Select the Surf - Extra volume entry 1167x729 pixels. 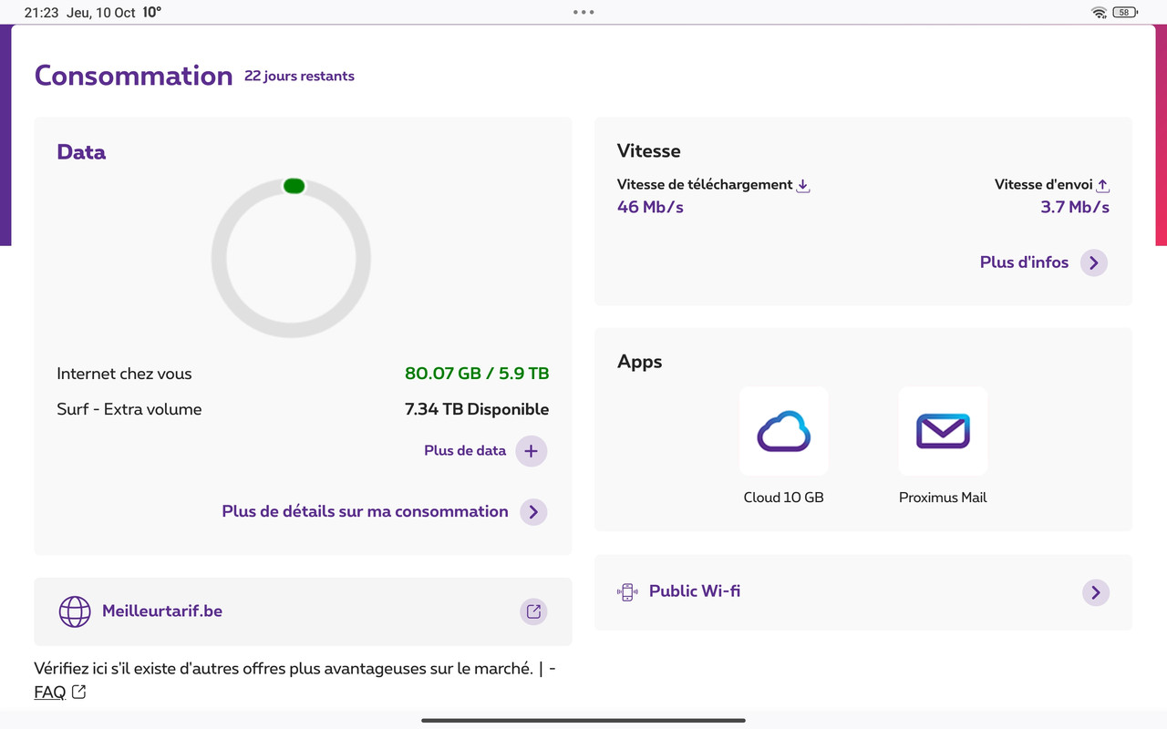129,409
